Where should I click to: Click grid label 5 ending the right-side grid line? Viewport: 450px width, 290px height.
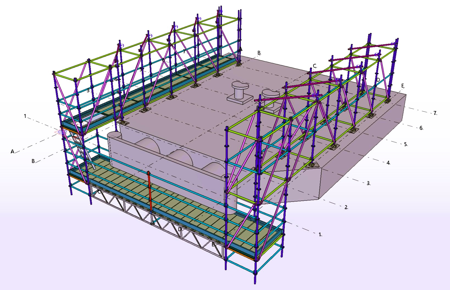click(x=405, y=144)
